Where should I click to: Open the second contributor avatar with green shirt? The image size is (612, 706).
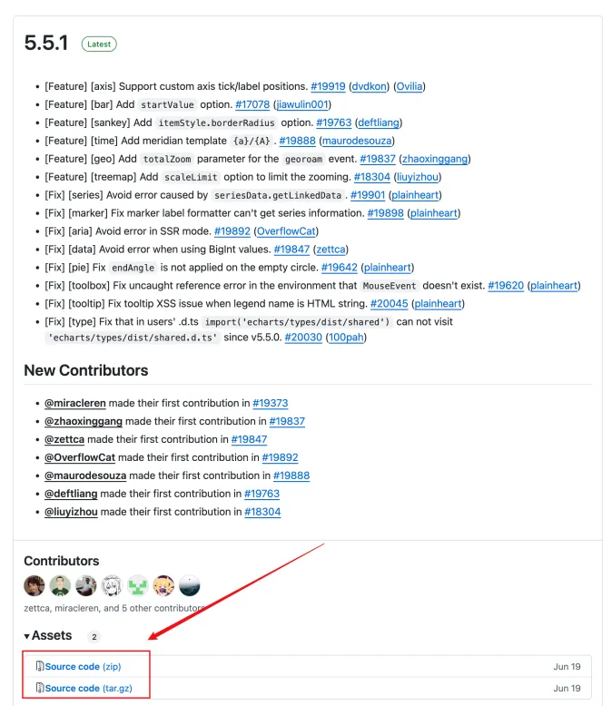[60, 586]
